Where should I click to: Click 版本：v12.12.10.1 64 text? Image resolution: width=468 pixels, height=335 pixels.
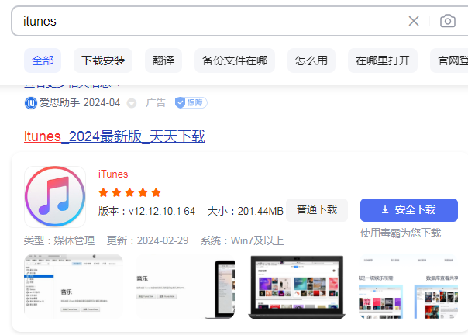(x=146, y=211)
